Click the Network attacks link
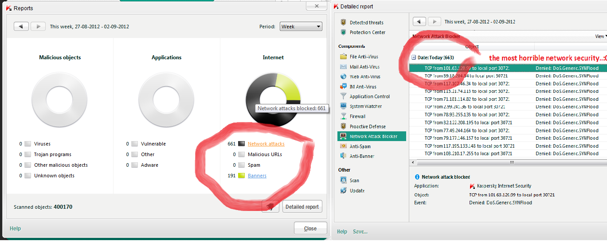 [x=266, y=144]
